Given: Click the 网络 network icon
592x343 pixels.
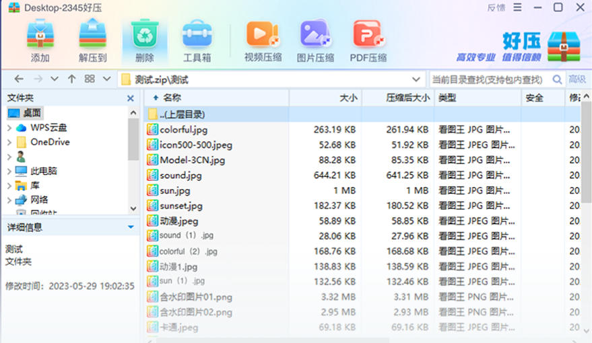Looking at the screenshot, I should (x=21, y=200).
